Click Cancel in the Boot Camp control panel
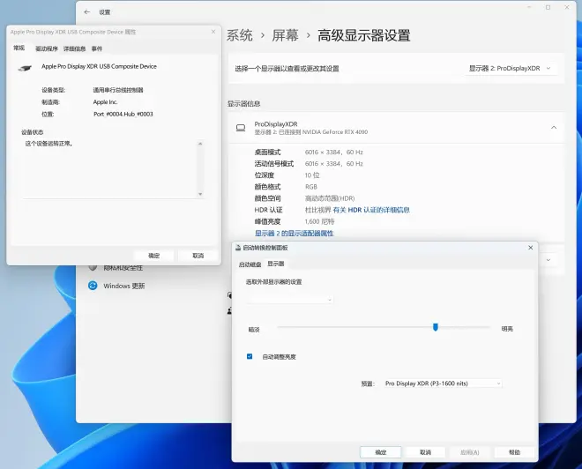582x469 pixels. (425, 452)
